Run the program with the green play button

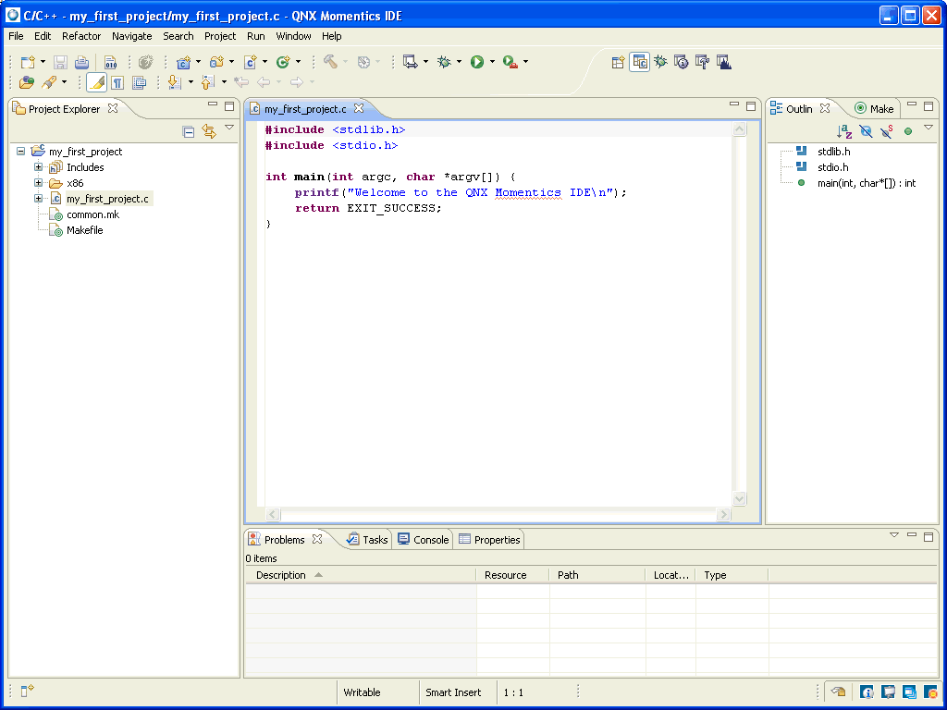tap(477, 62)
